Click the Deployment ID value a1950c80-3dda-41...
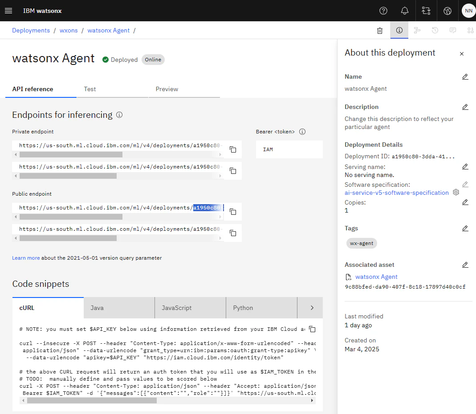Screen dimensions: 476x414 pyautogui.click(x=423, y=157)
